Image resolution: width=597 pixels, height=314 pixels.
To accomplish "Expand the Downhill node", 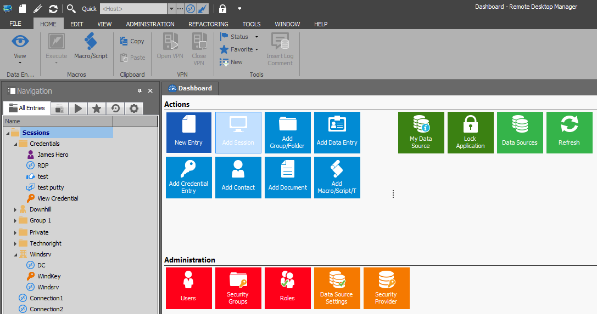I will pos(15,209).
